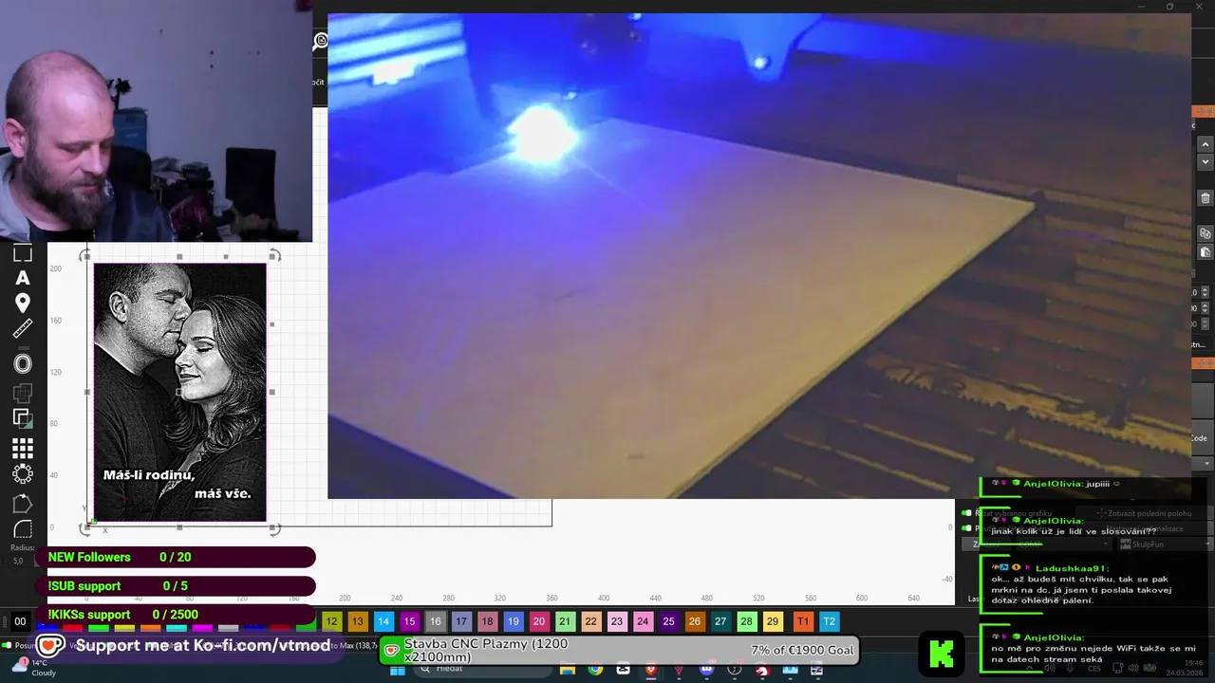Select the boolean subtract tool icon

pos(23,417)
